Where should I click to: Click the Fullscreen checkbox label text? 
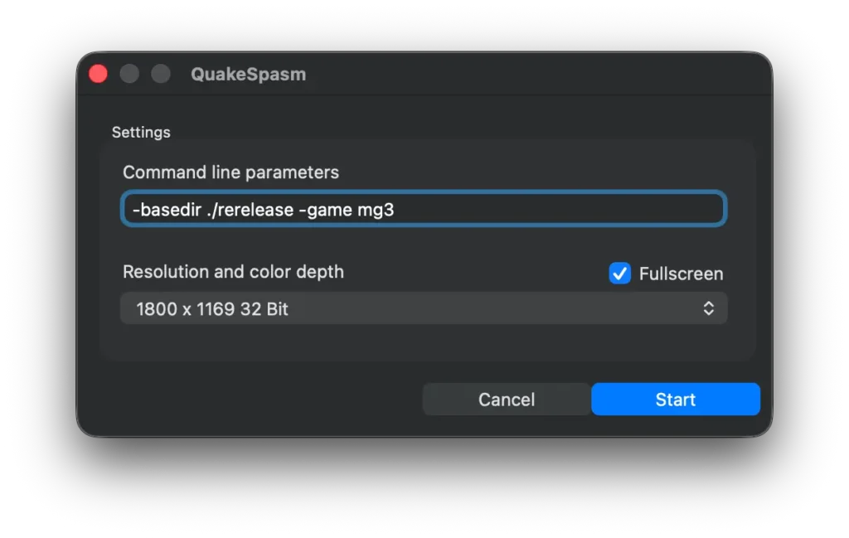click(681, 274)
